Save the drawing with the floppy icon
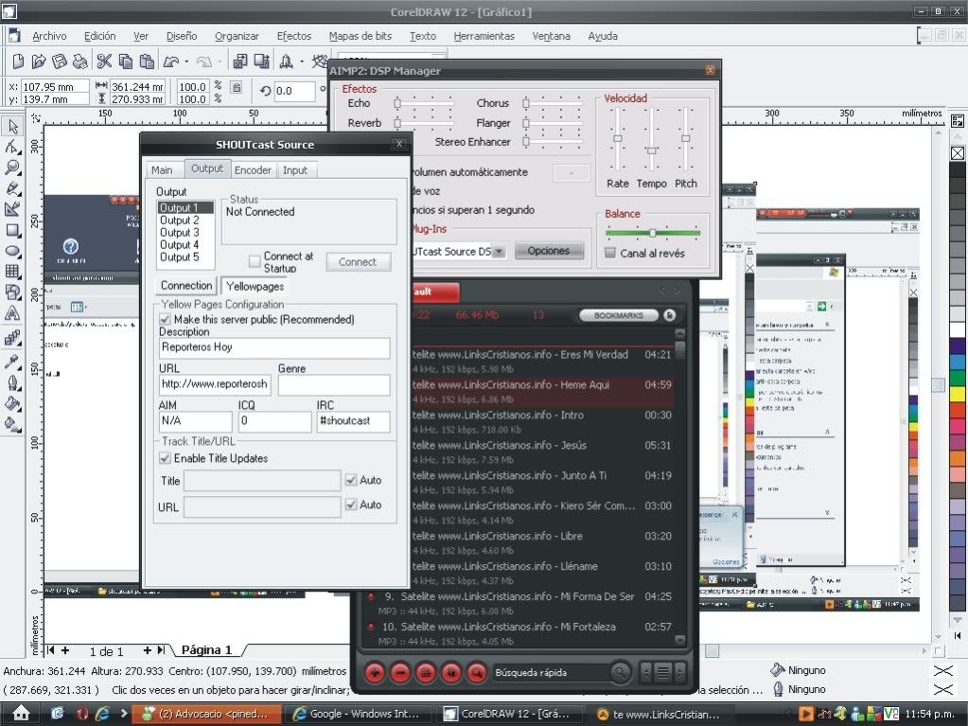The height and width of the screenshot is (726, 968). point(60,62)
